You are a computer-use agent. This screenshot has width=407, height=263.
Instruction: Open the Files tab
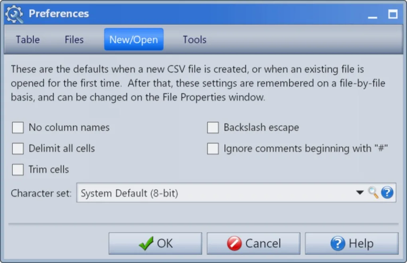coord(74,39)
